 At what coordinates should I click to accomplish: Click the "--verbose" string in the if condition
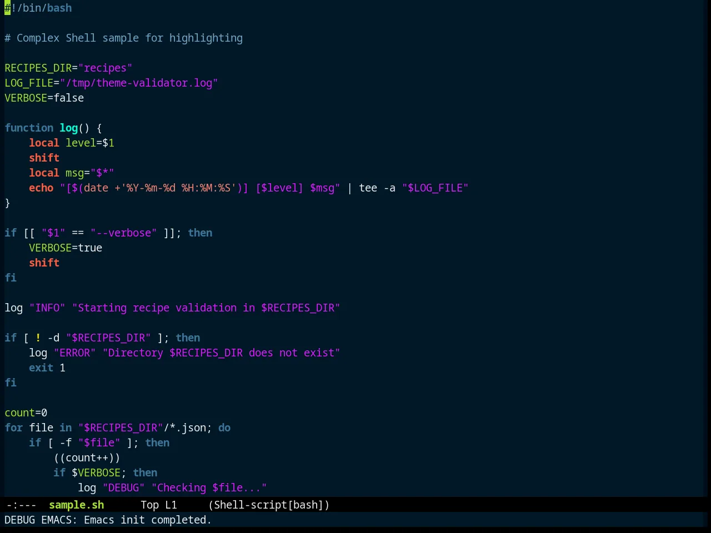124,233
